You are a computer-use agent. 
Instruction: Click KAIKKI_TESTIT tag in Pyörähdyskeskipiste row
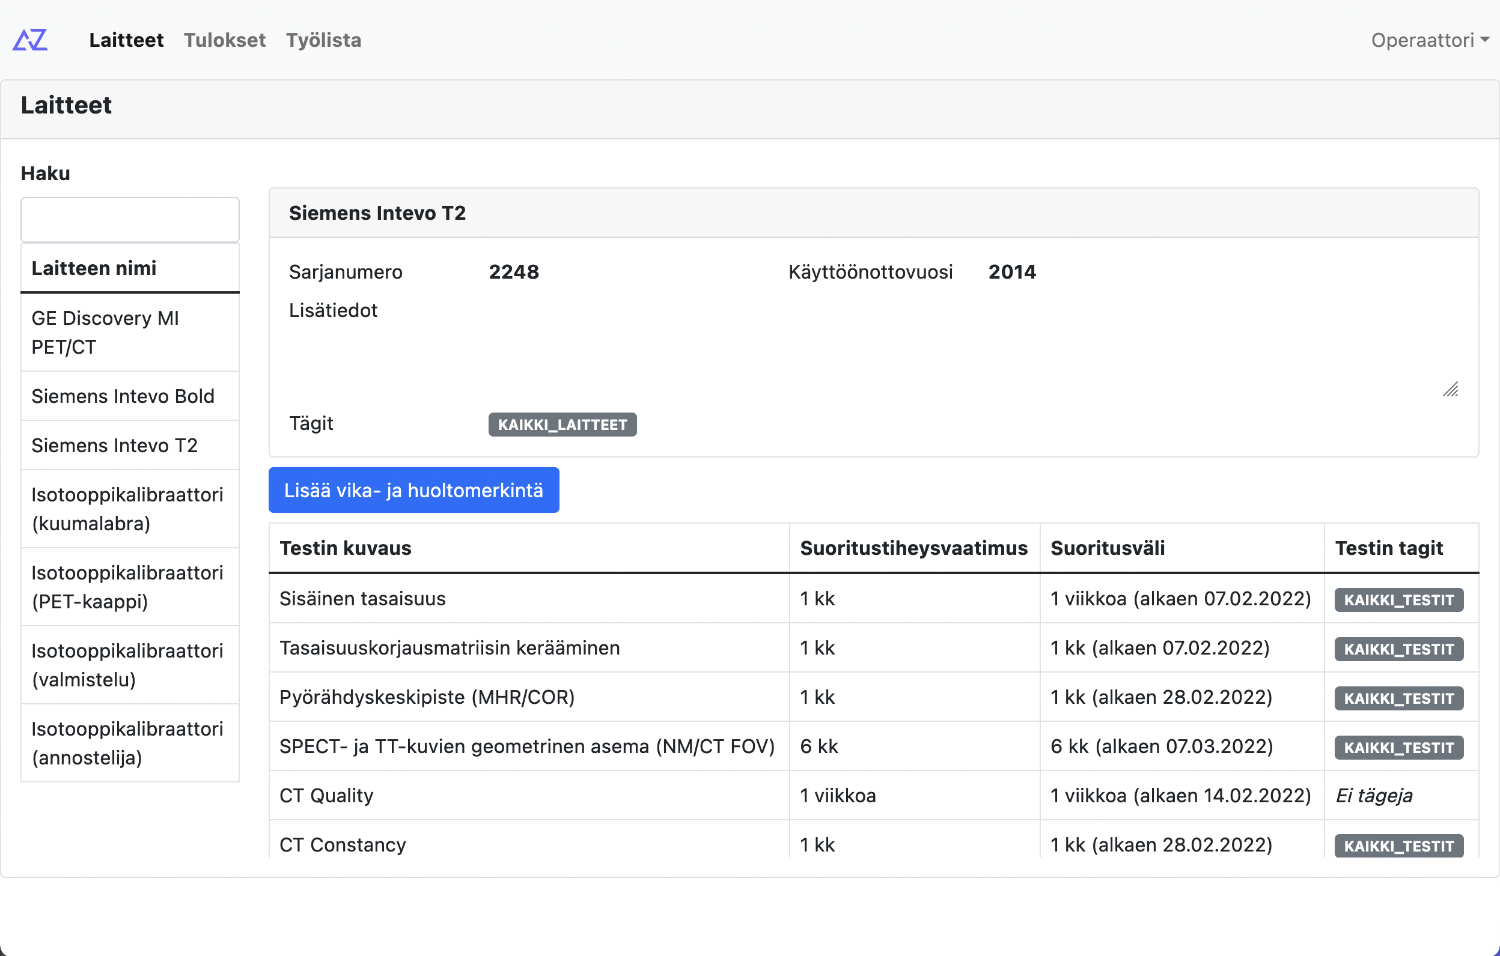point(1398,698)
